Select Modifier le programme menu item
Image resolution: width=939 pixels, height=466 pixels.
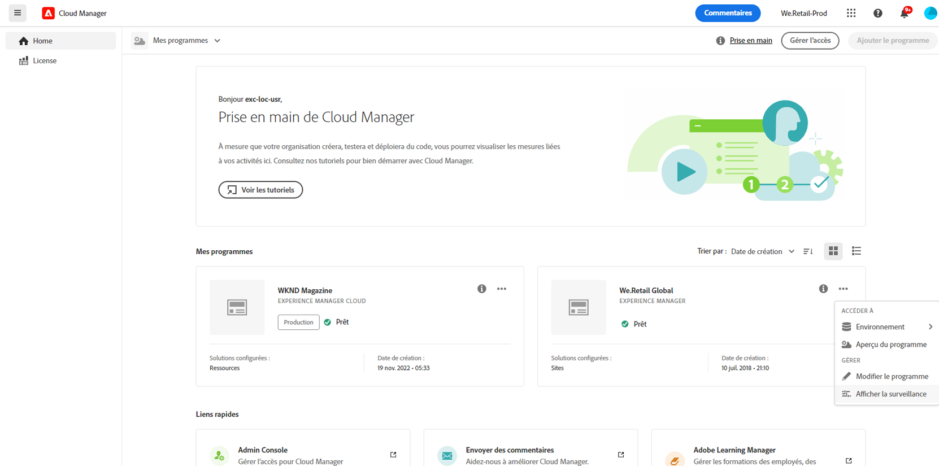pyautogui.click(x=891, y=377)
